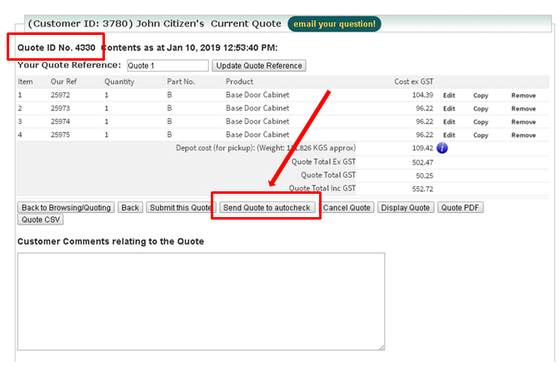The height and width of the screenshot is (366, 559).
Task: Submit this Quote
Action: coord(180,208)
